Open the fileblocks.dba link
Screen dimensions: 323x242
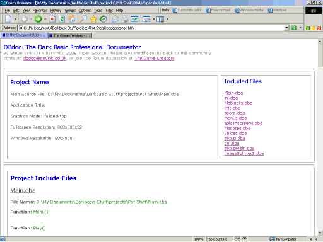coord(238,103)
